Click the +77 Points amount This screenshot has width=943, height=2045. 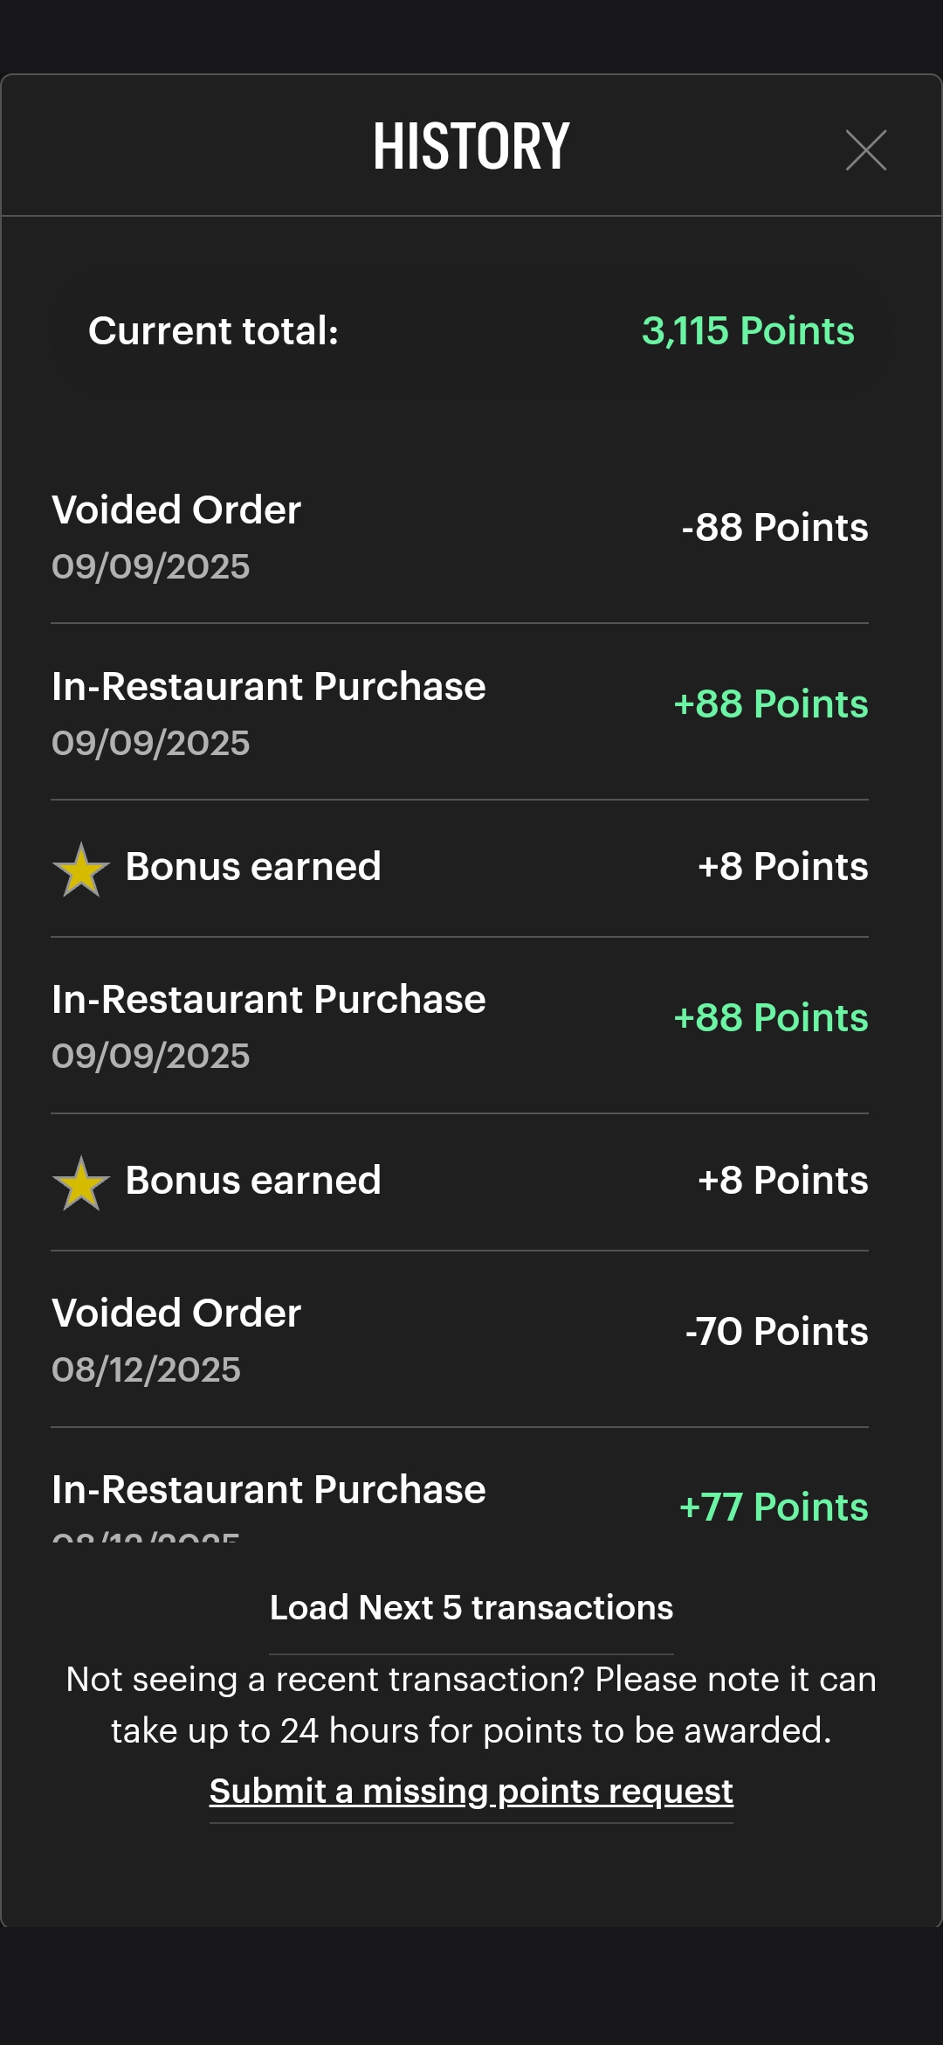coord(774,1508)
